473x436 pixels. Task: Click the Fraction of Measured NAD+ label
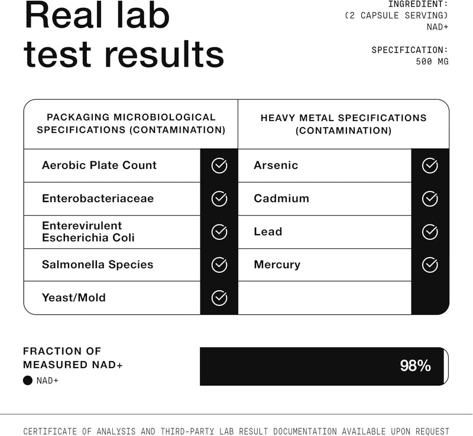click(73, 358)
